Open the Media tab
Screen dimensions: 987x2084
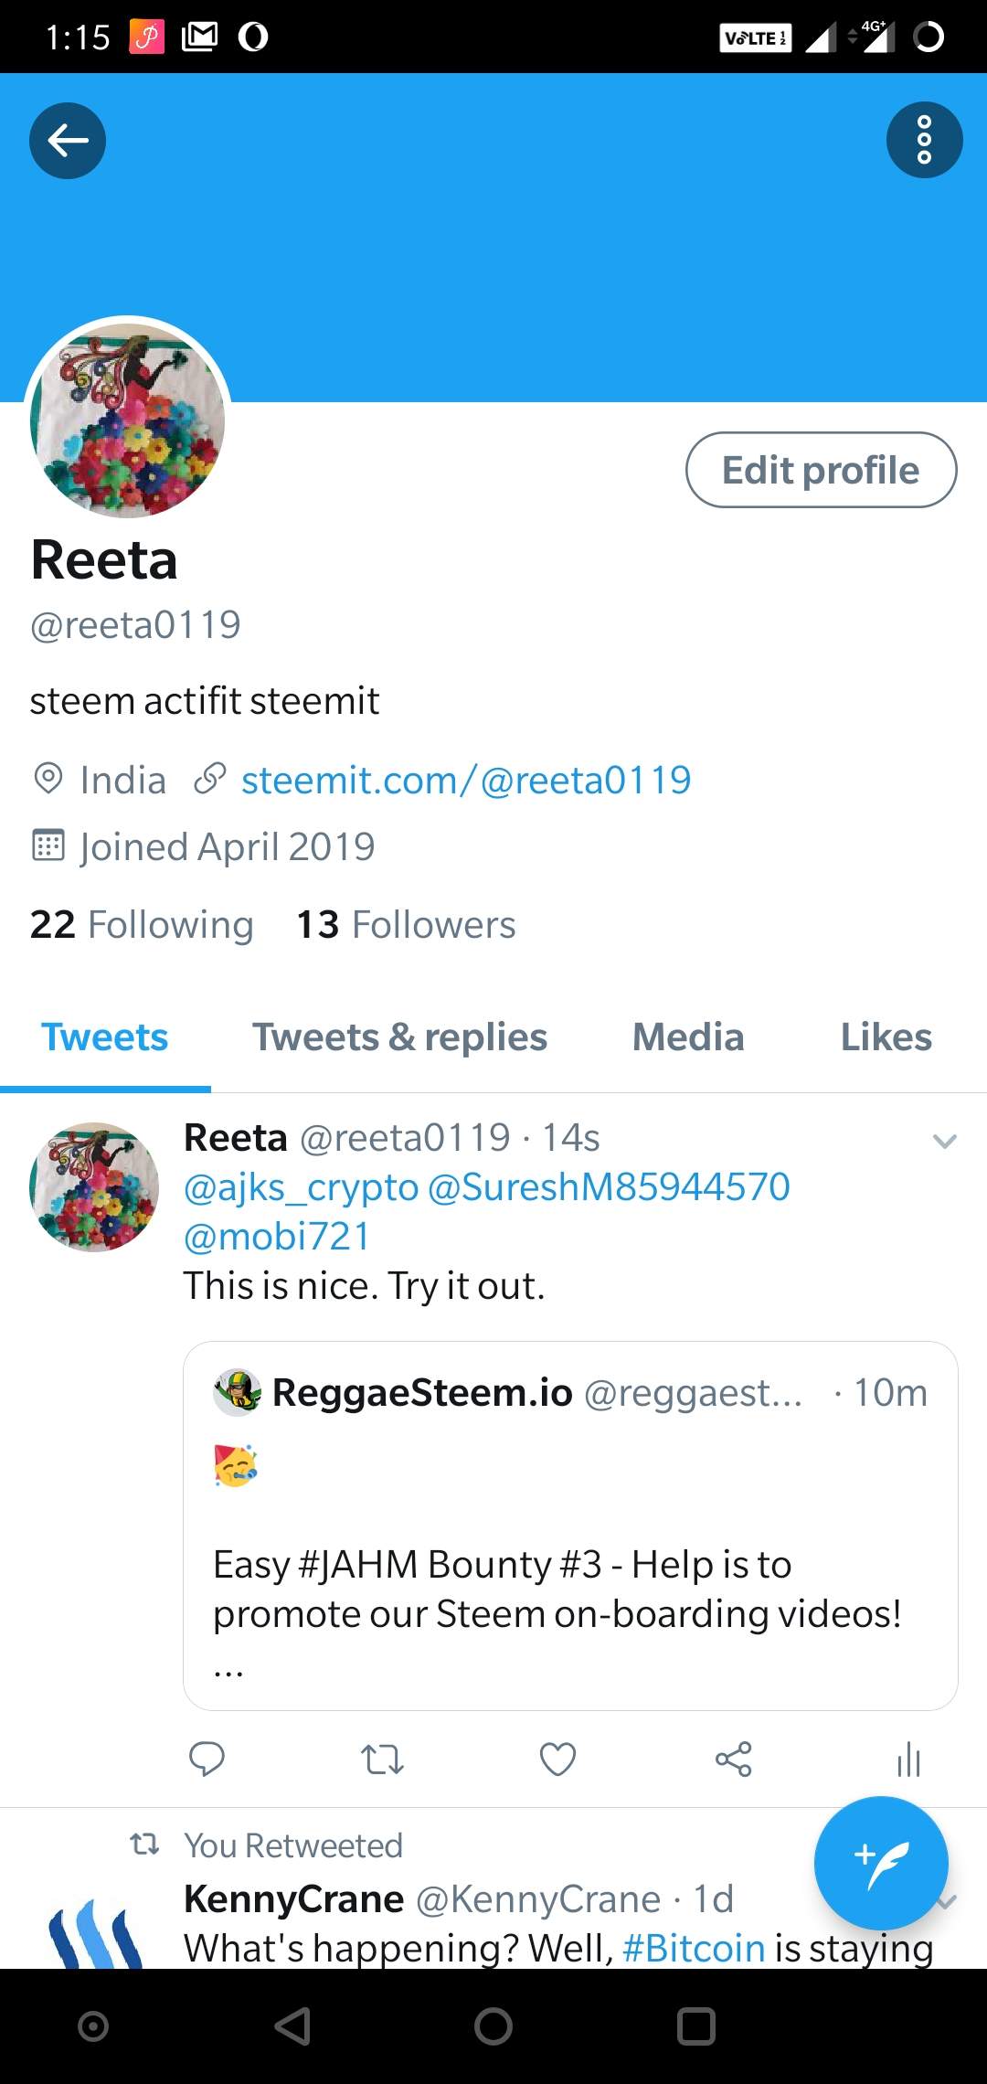click(688, 1037)
